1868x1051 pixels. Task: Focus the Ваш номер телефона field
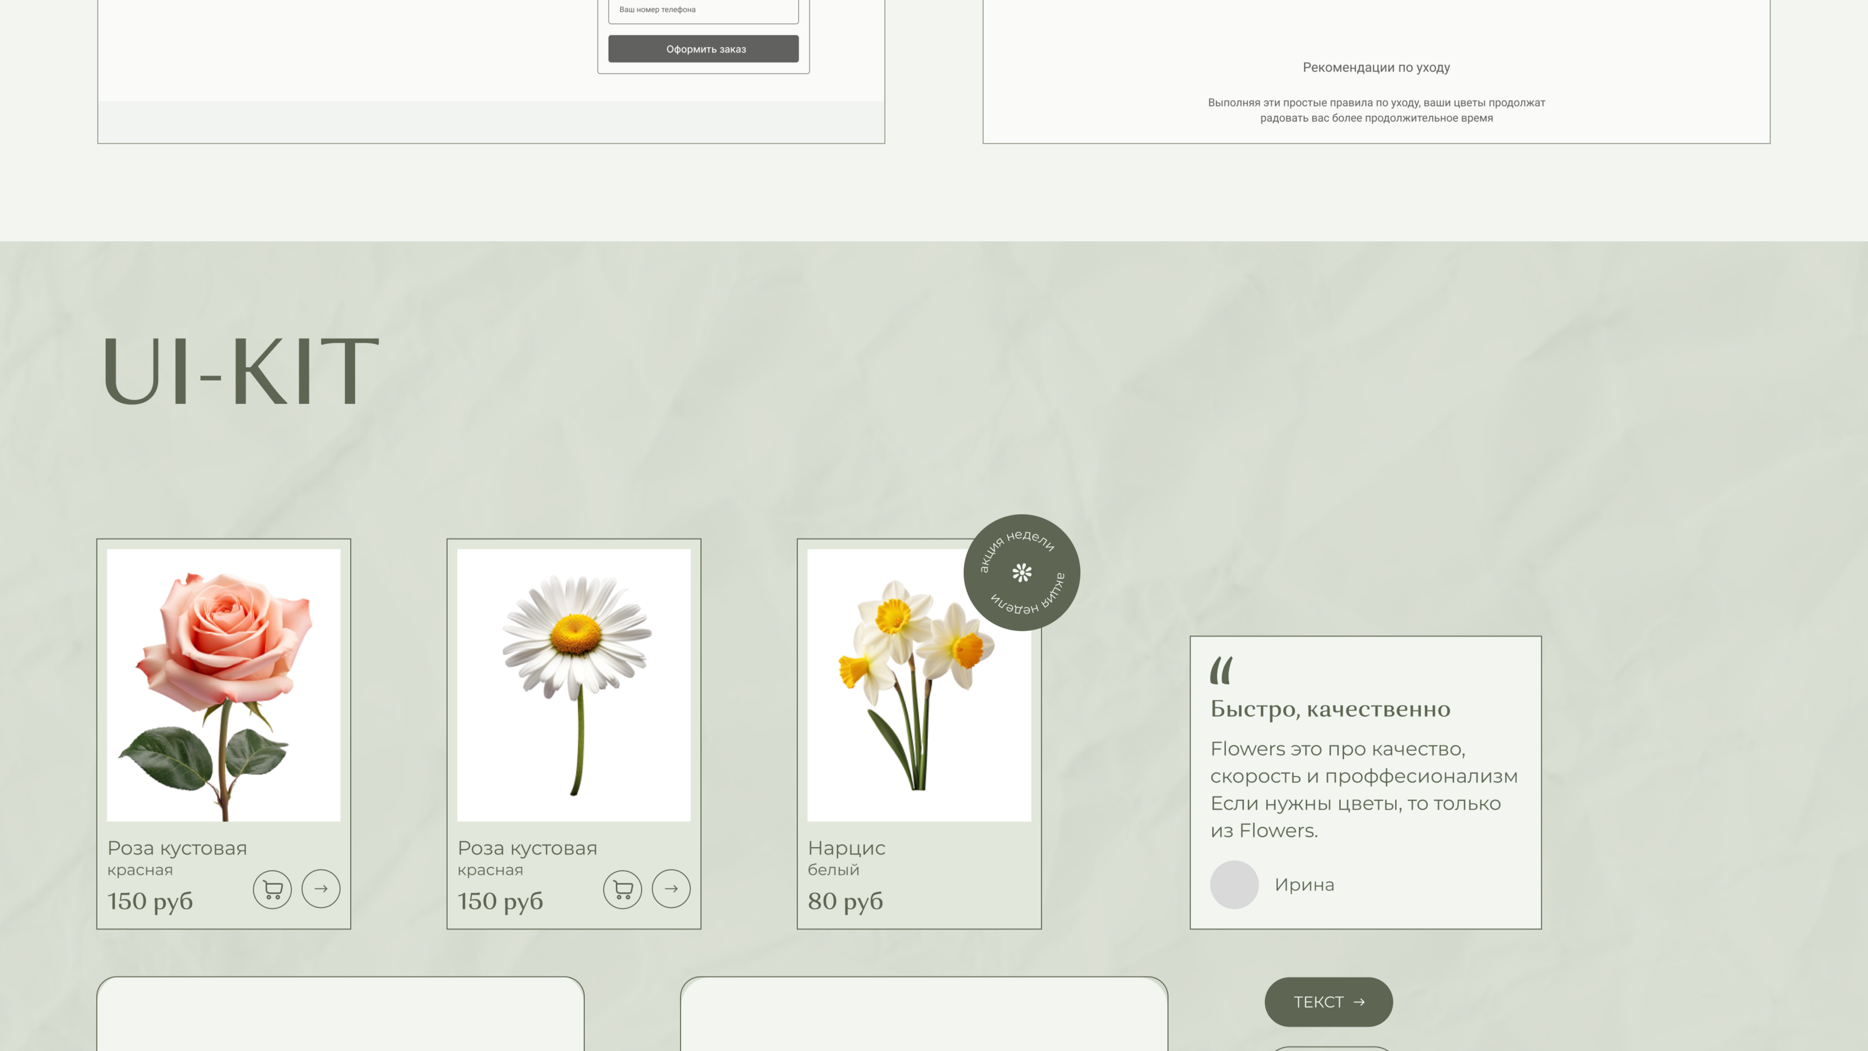[703, 10]
